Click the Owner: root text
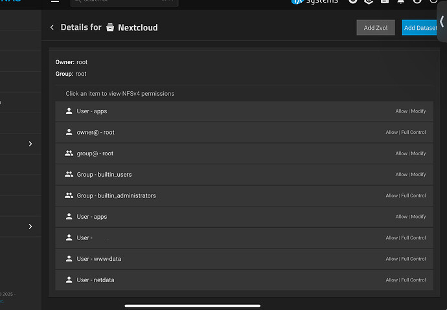447x310 pixels. pyautogui.click(x=71, y=62)
